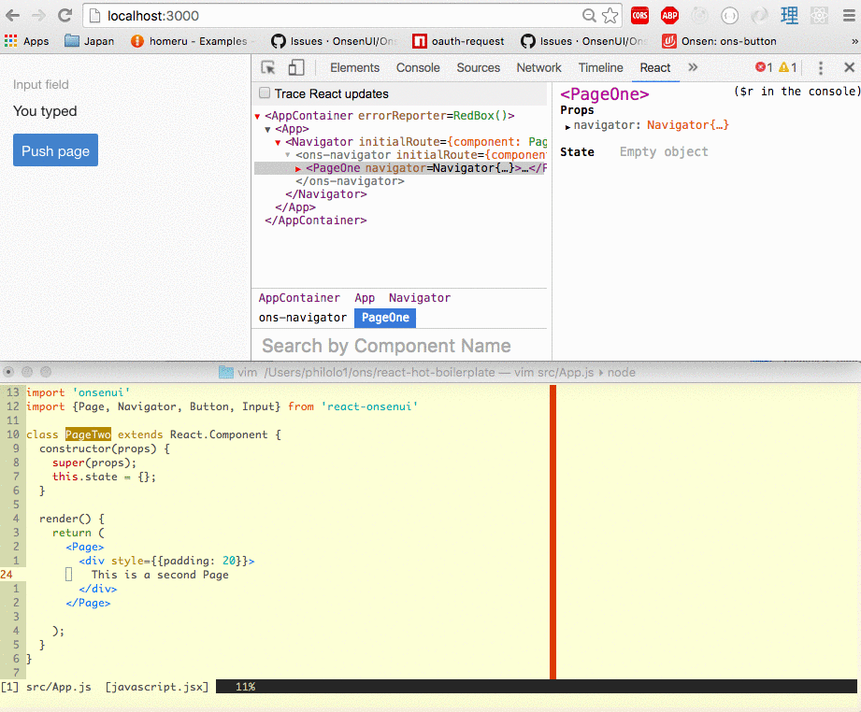
Task: Enable the Trace React updates checkbox
Action: tap(263, 93)
